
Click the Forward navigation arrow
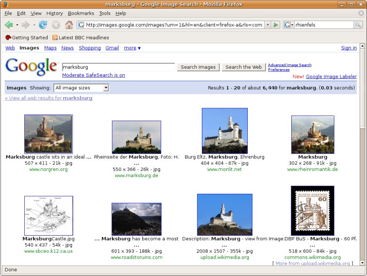[25, 25]
